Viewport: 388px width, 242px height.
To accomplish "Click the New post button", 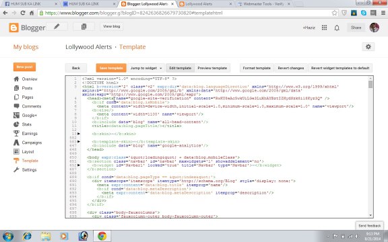I will [x=24, y=67].
